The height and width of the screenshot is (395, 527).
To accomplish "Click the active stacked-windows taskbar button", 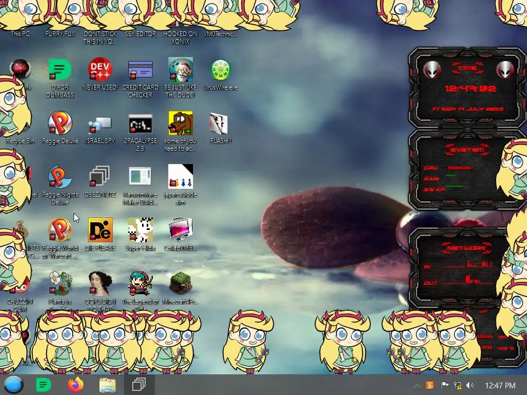I will coord(139,385).
